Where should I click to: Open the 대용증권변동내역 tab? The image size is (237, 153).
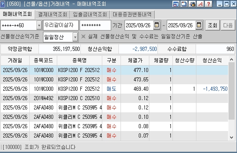[x=132, y=15]
